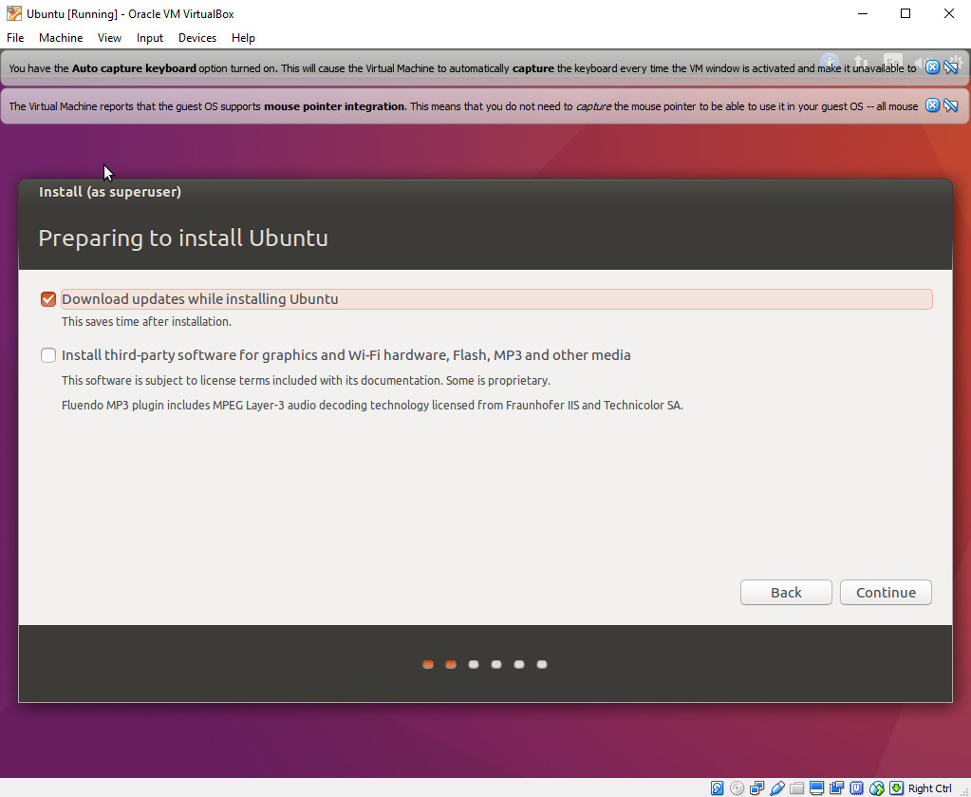Click the Auto capture keyboard message text

[x=462, y=68]
